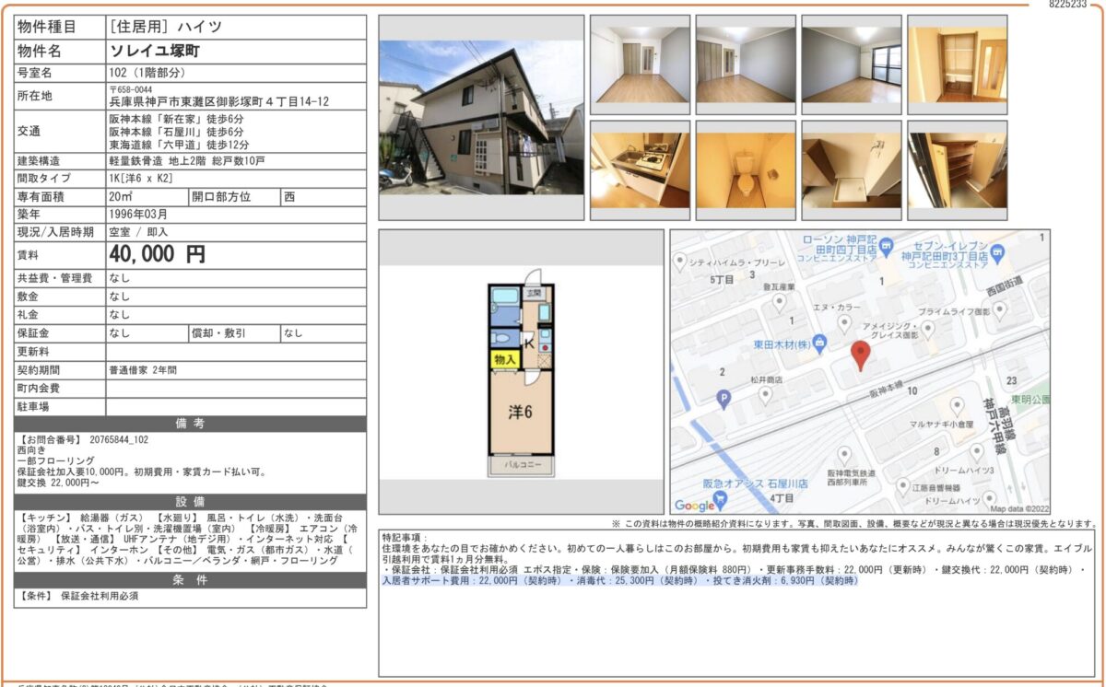Image resolution: width=1106 pixels, height=687 pixels.
Task: Click the red property location pin on map
Action: click(x=860, y=355)
